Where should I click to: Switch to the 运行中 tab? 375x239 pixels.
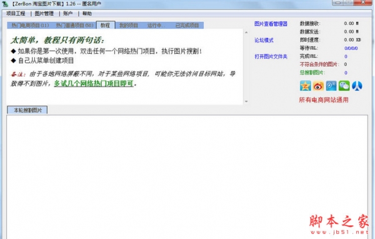point(156,25)
